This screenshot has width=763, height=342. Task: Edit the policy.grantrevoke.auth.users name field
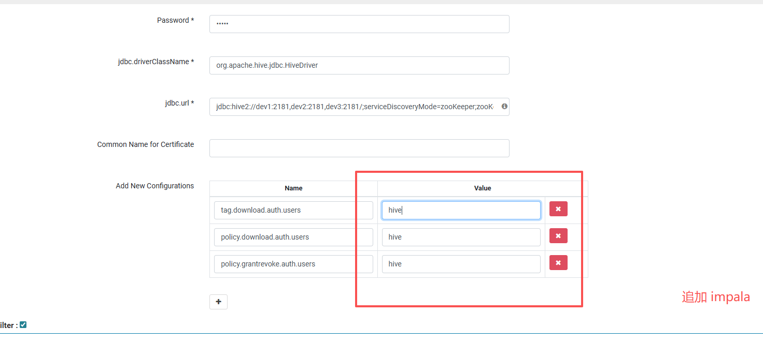293,264
